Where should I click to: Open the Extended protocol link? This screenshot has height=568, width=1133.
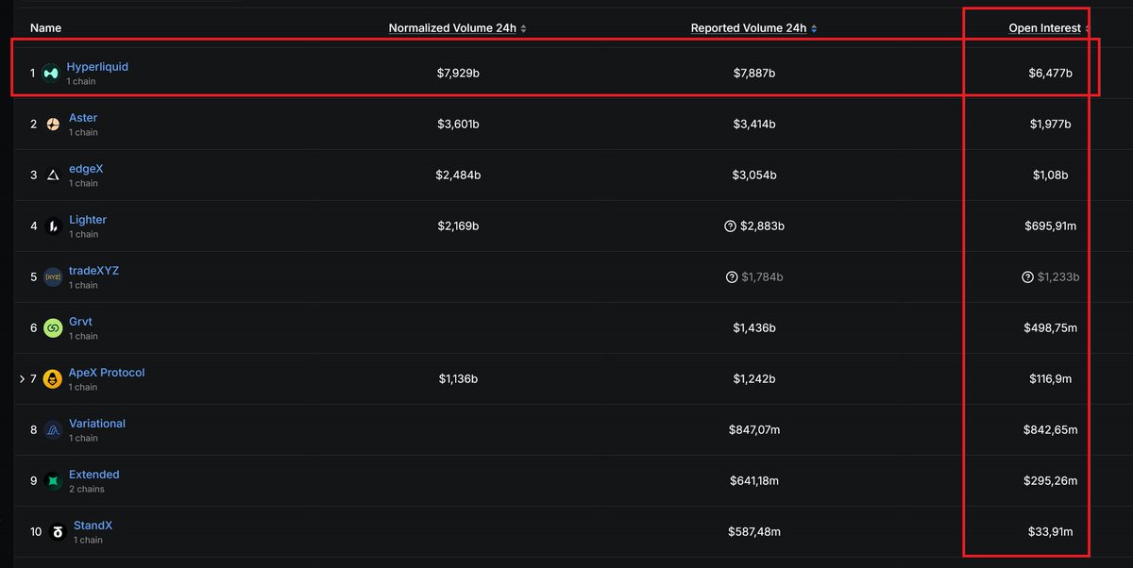[x=94, y=475]
